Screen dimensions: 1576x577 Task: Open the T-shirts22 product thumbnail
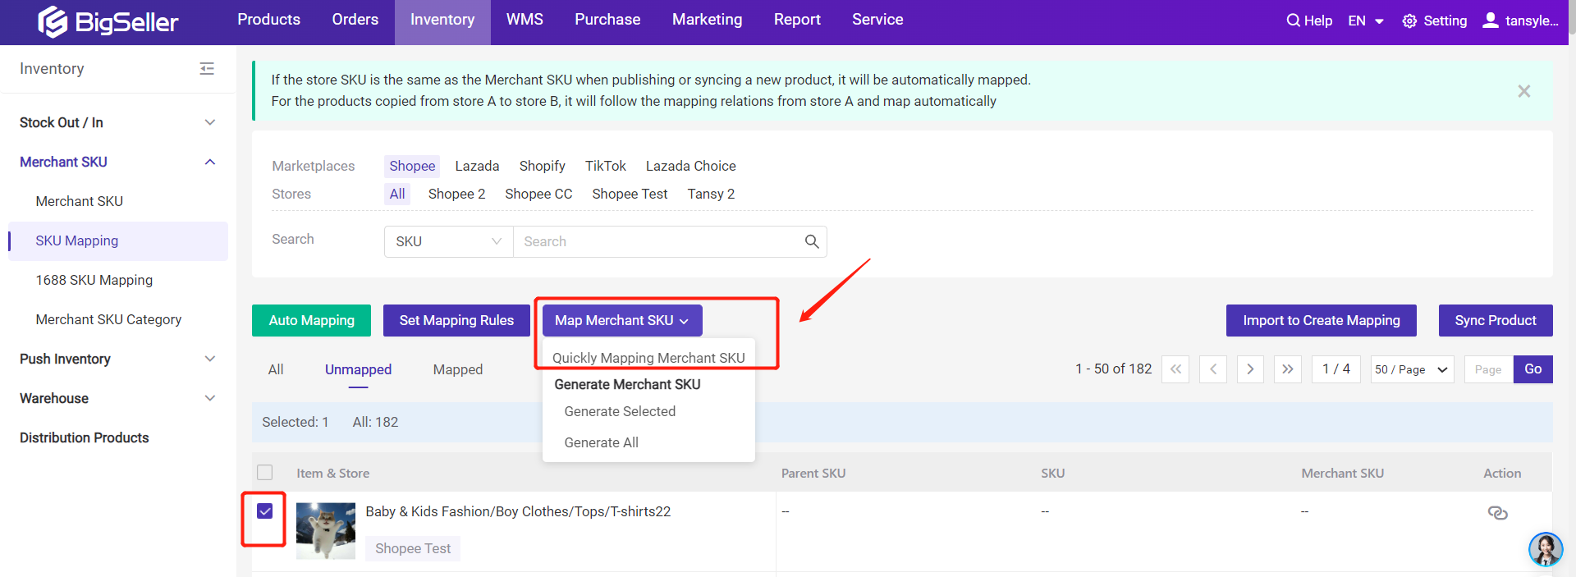(326, 531)
